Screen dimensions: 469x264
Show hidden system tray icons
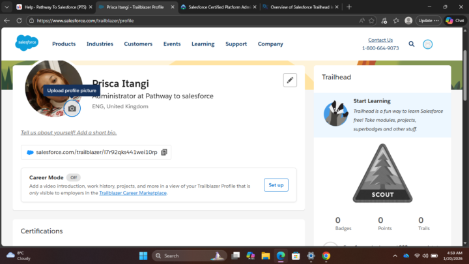[x=395, y=256]
